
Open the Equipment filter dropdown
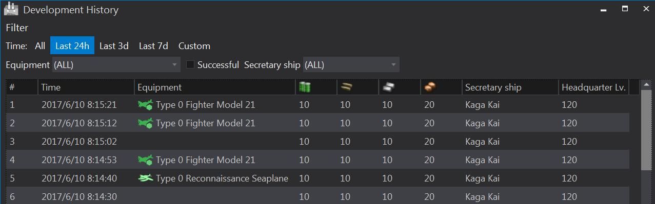click(x=116, y=65)
